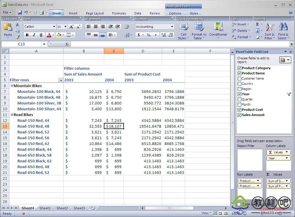Apply comma style number format

coord(156,35)
